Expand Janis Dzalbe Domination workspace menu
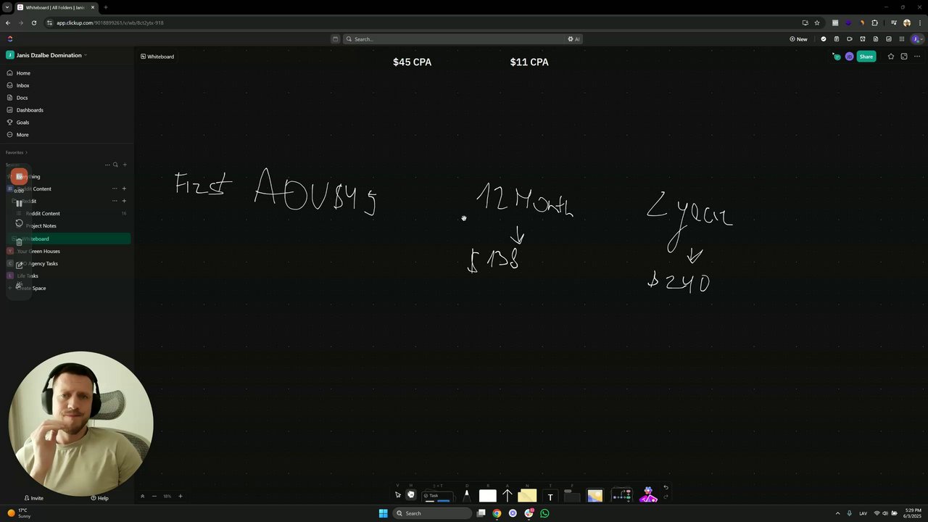This screenshot has width=928, height=522. tap(47, 55)
